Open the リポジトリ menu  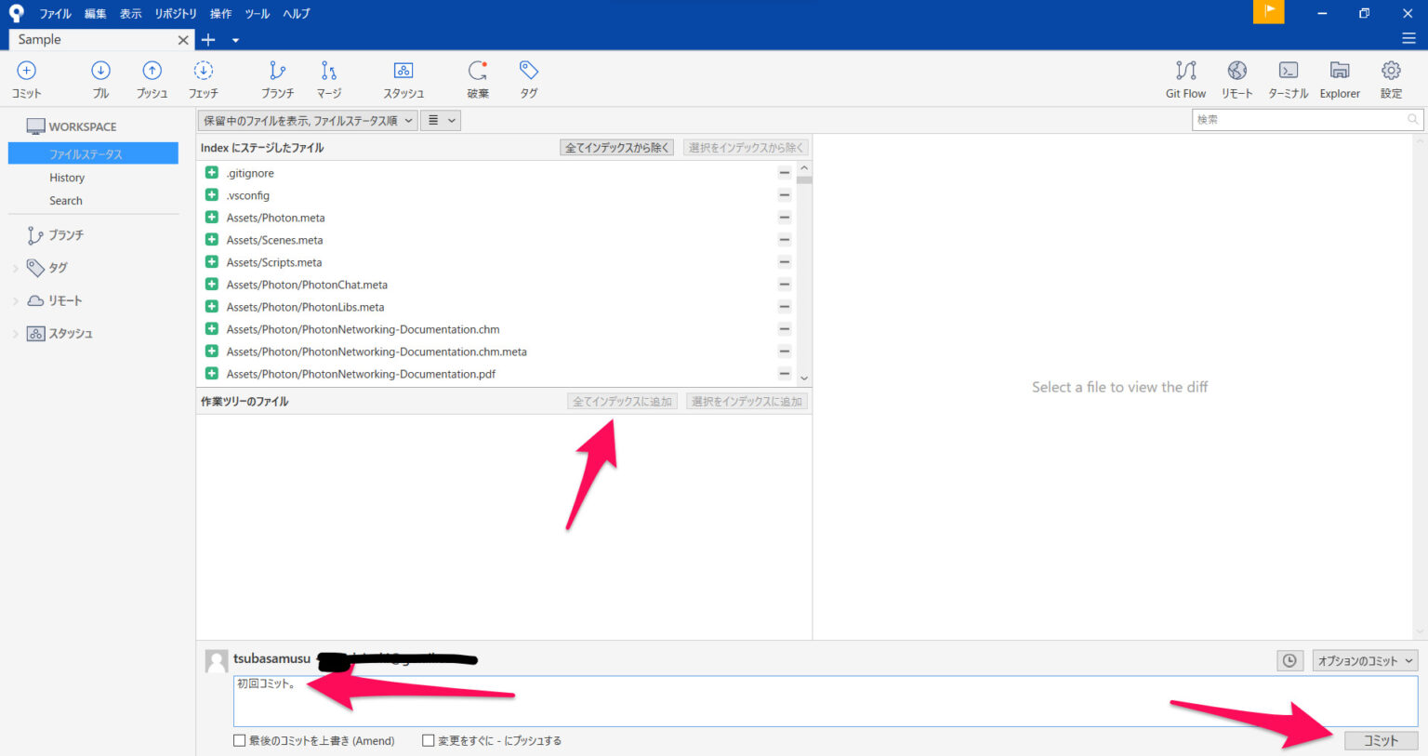coord(176,13)
